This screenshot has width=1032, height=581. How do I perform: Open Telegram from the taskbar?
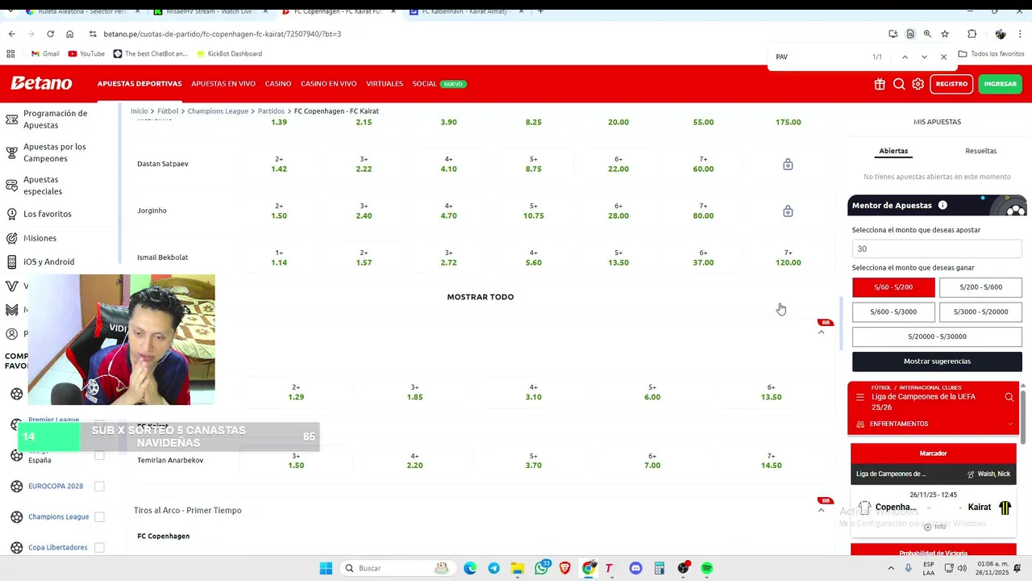493,568
